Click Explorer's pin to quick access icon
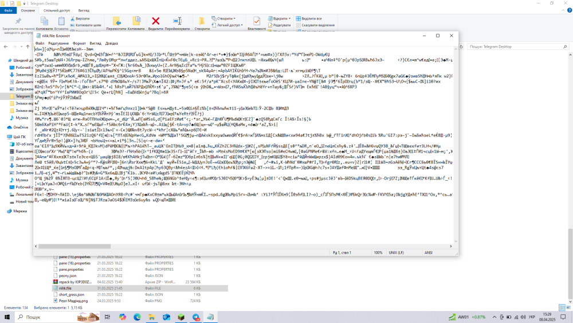 [18, 21]
